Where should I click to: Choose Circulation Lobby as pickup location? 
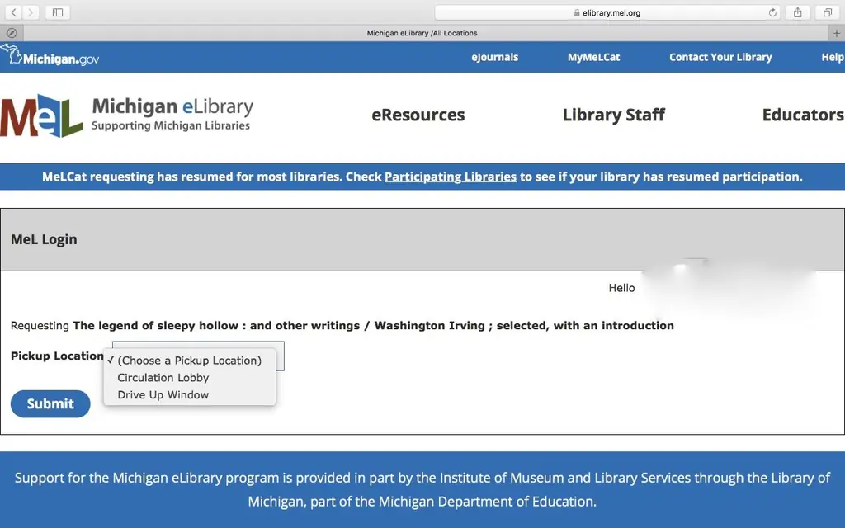pyautogui.click(x=190, y=378)
